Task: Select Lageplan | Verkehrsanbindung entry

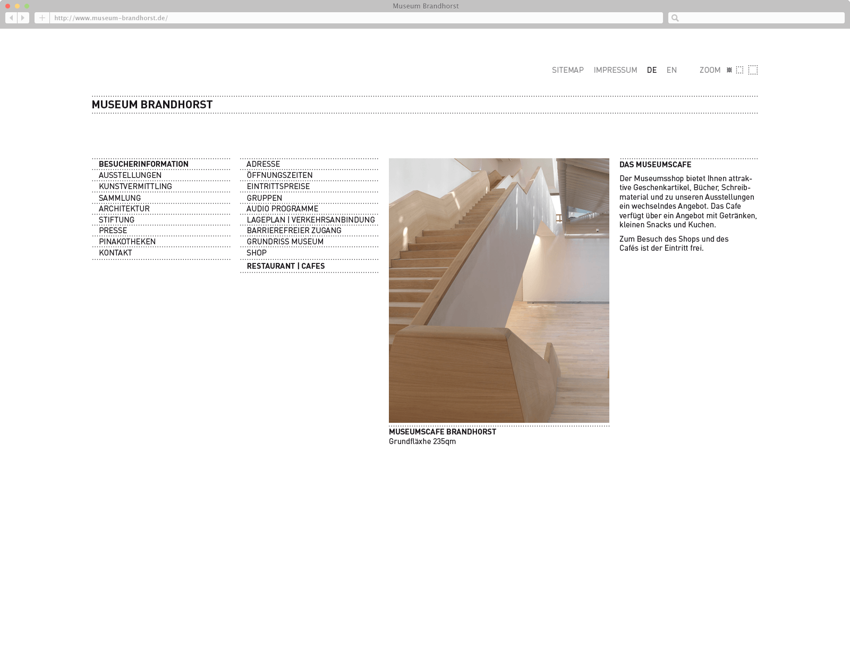Action: 310,220
